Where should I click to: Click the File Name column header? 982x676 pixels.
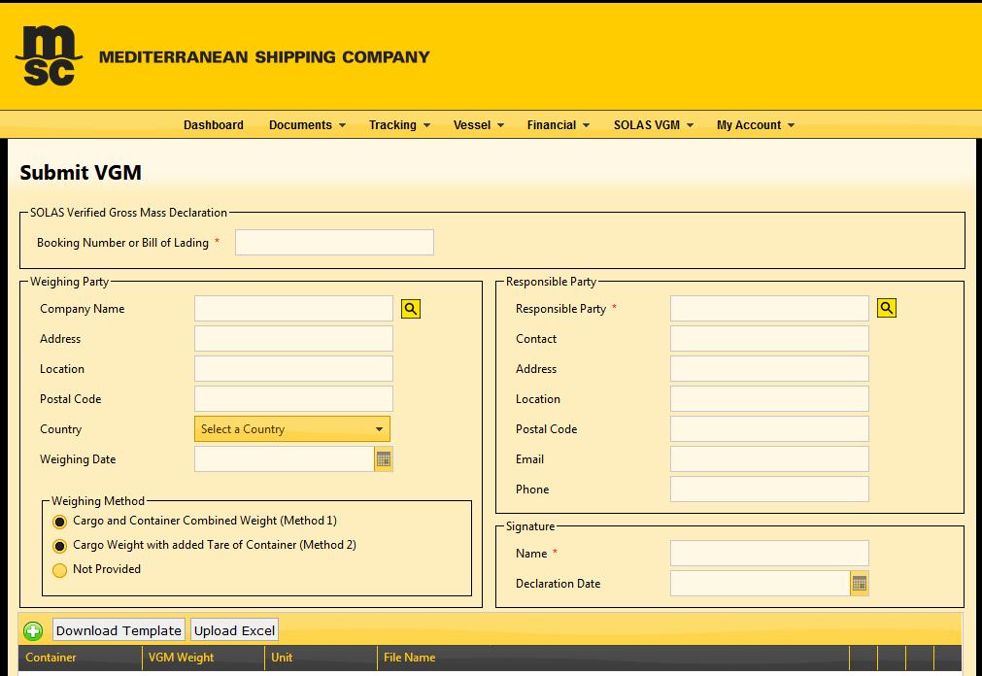click(x=613, y=658)
